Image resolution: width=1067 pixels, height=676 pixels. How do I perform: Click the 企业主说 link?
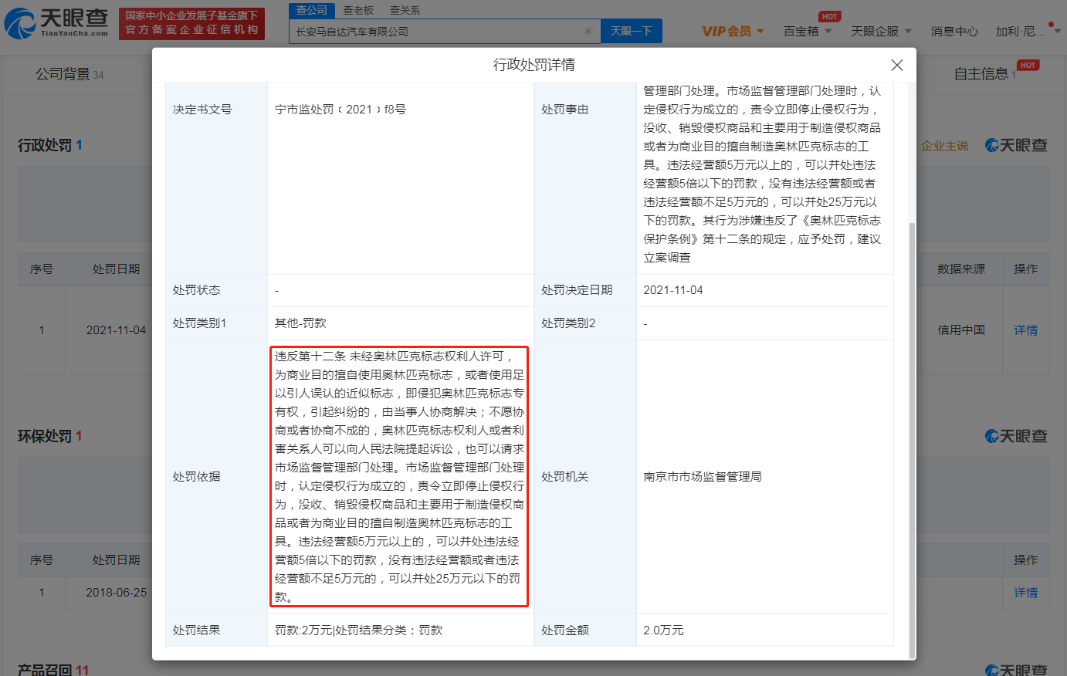point(944,146)
